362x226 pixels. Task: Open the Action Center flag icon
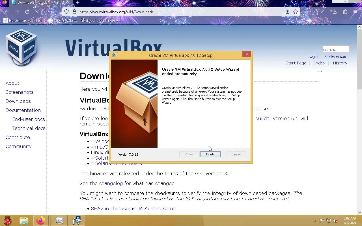click(x=322, y=221)
